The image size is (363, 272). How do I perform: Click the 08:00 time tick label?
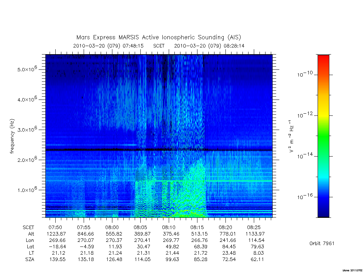[112, 227]
